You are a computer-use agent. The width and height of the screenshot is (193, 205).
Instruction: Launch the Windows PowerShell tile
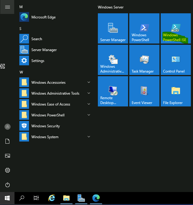pyautogui.click(x=144, y=28)
